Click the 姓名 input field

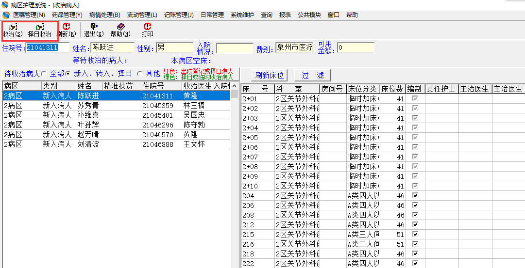click(x=113, y=48)
